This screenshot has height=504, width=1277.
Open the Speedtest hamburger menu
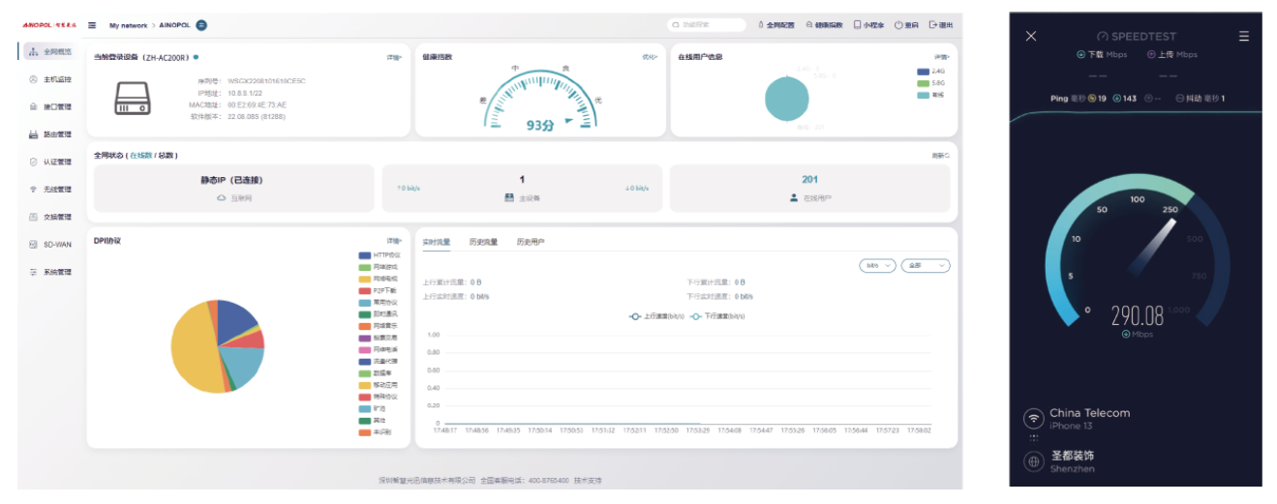pos(1244,36)
